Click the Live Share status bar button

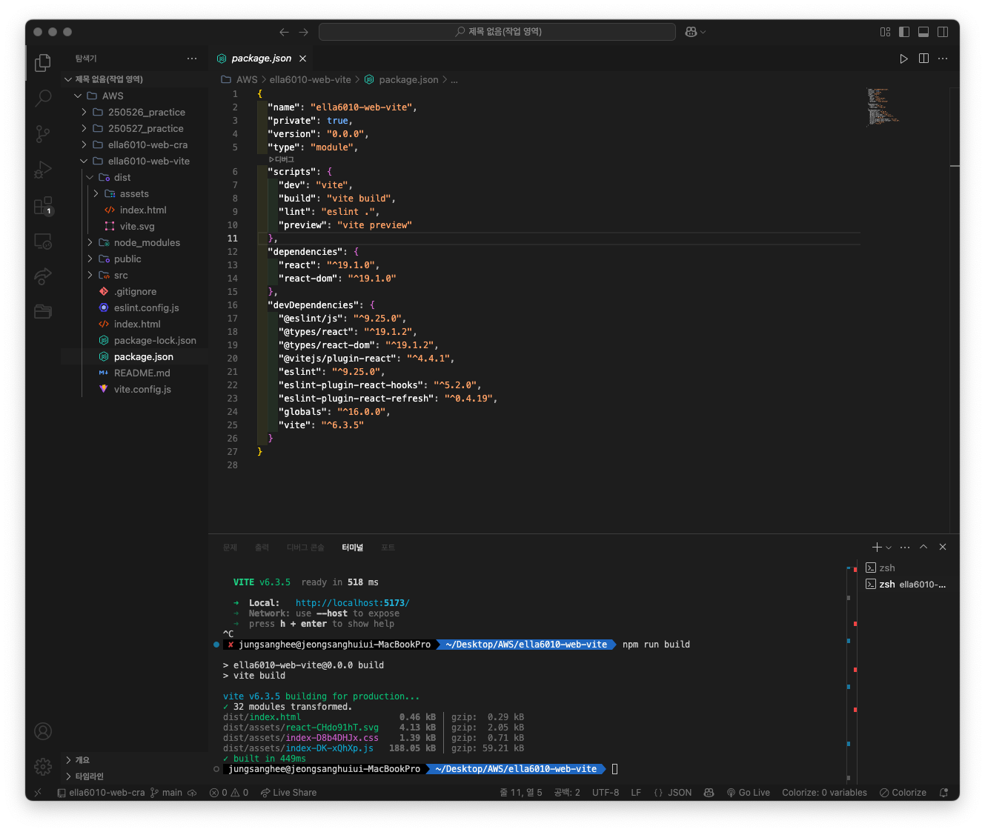pyautogui.click(x=288, y=793)
